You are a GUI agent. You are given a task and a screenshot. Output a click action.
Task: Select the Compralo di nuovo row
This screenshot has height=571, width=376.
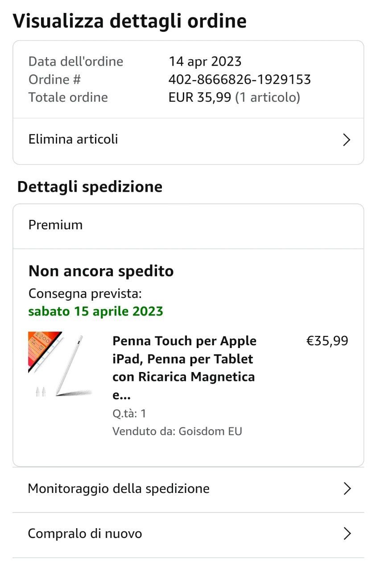(x=85, y=534)
